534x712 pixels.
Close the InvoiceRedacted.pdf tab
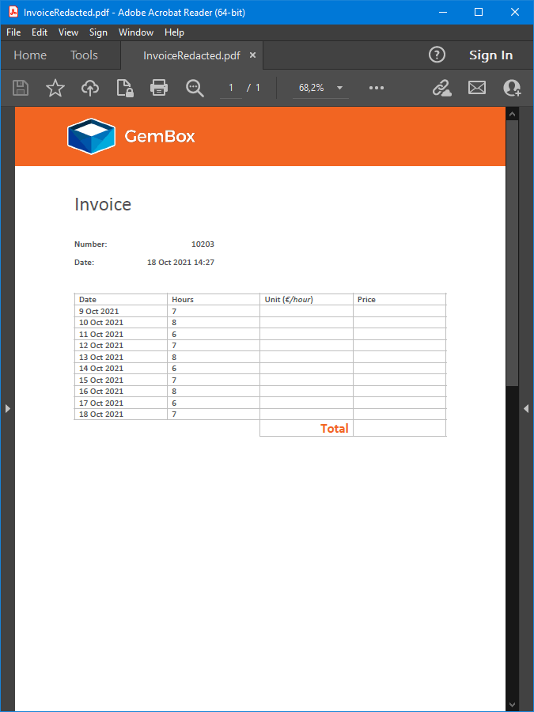[253, 55]
